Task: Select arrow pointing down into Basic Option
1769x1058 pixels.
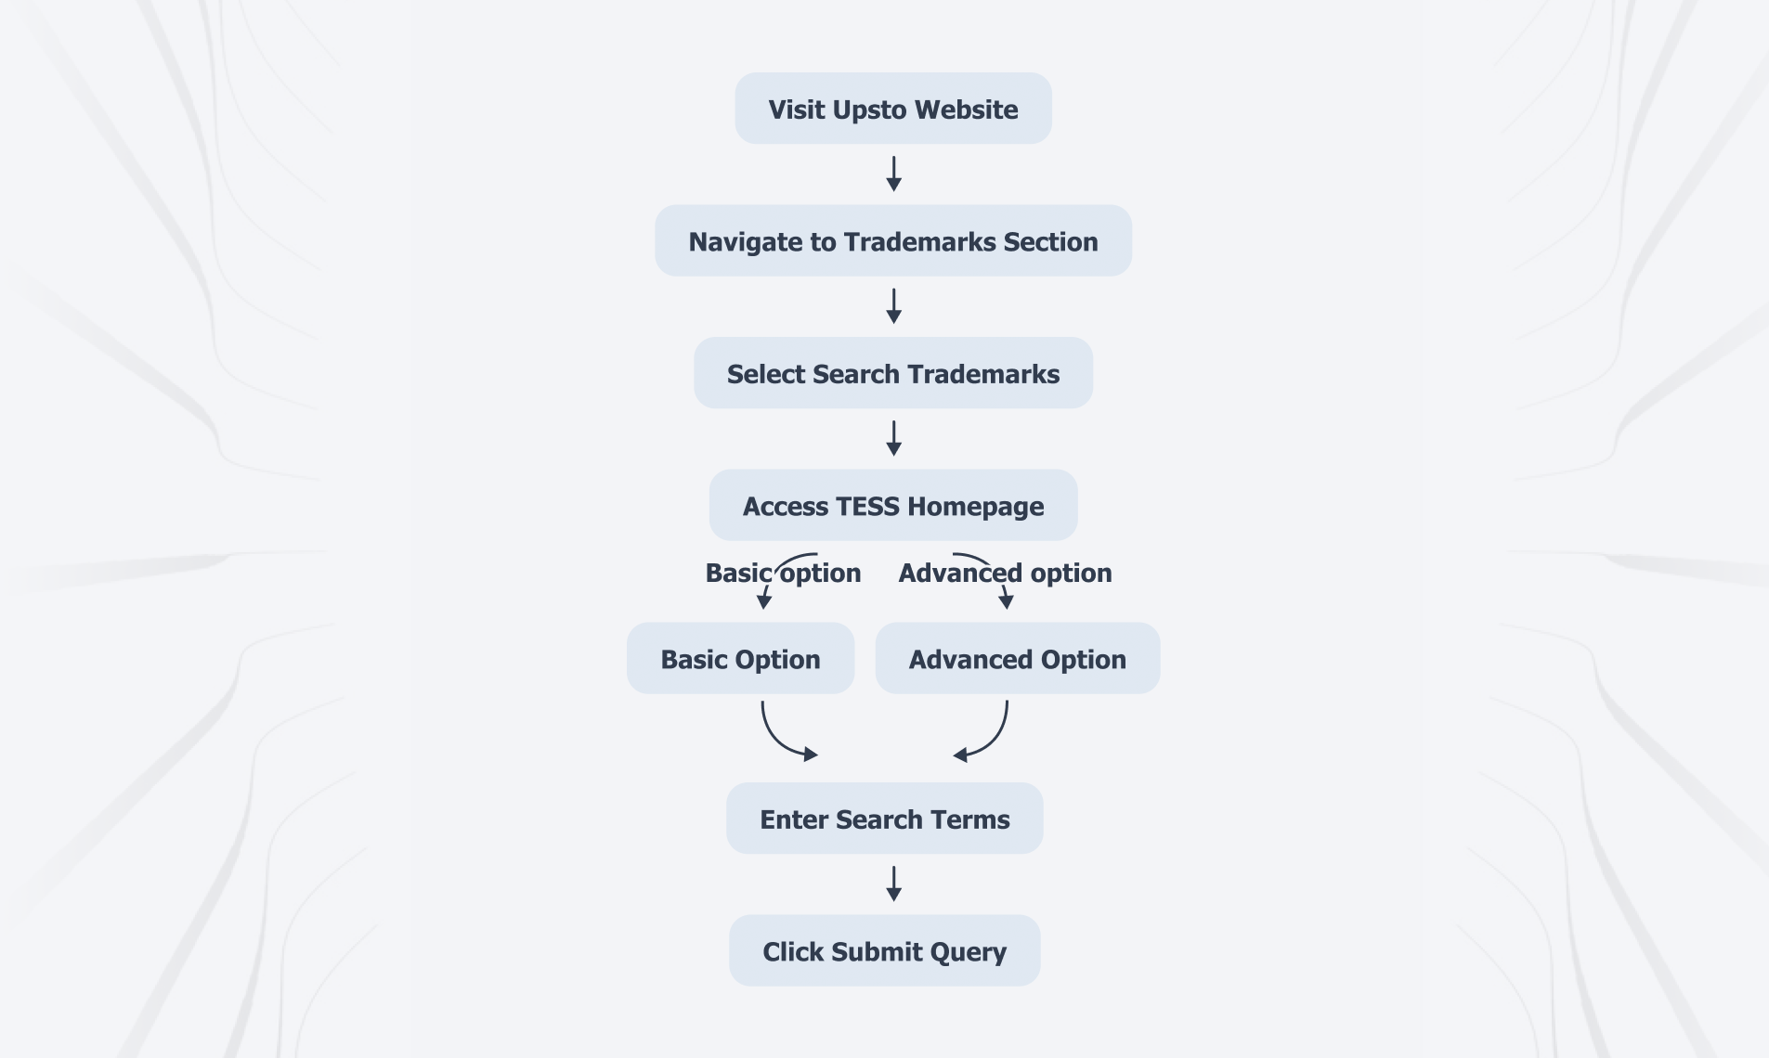Action: 764,600
